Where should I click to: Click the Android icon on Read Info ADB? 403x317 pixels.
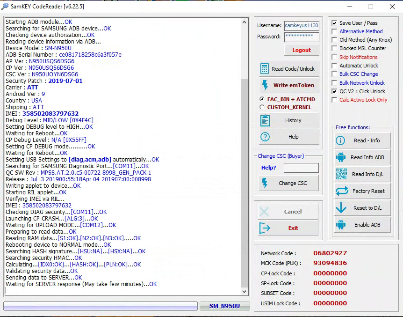pyautogui.click(x=341, y=157)
